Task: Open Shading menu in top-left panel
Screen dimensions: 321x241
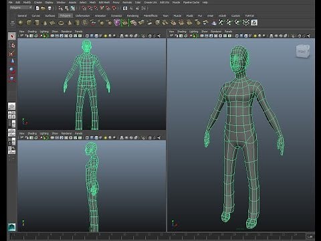Action: [x=32, y=31]
